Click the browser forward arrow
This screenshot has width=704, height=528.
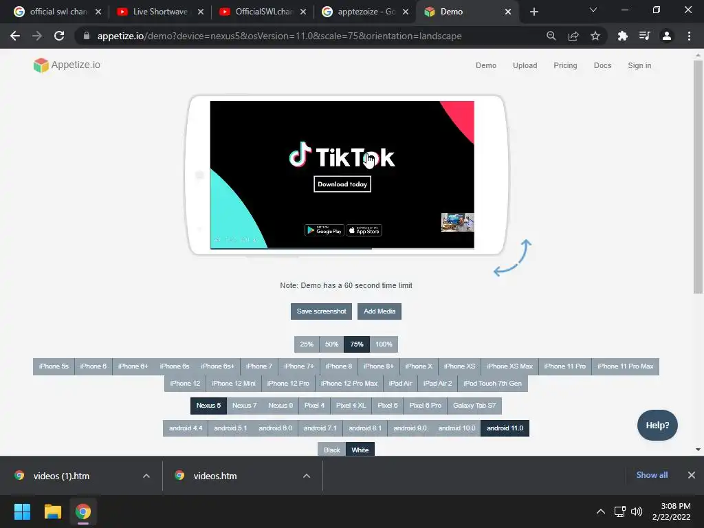tap(37, 36)
